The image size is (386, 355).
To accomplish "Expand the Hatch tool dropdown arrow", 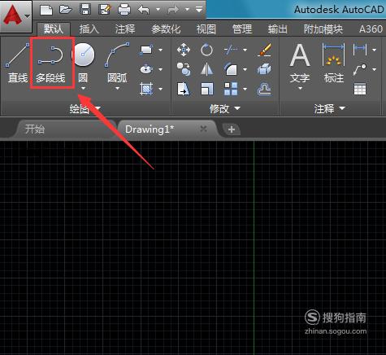I will pyautogui.click(x=161, y=89).
